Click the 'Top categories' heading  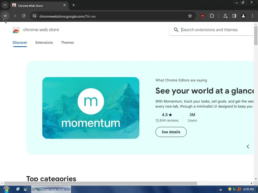click(51, 179)
